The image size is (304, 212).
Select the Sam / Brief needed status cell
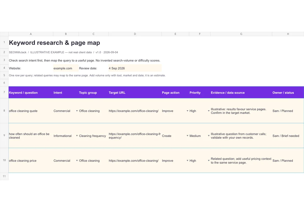click(288, 136)
